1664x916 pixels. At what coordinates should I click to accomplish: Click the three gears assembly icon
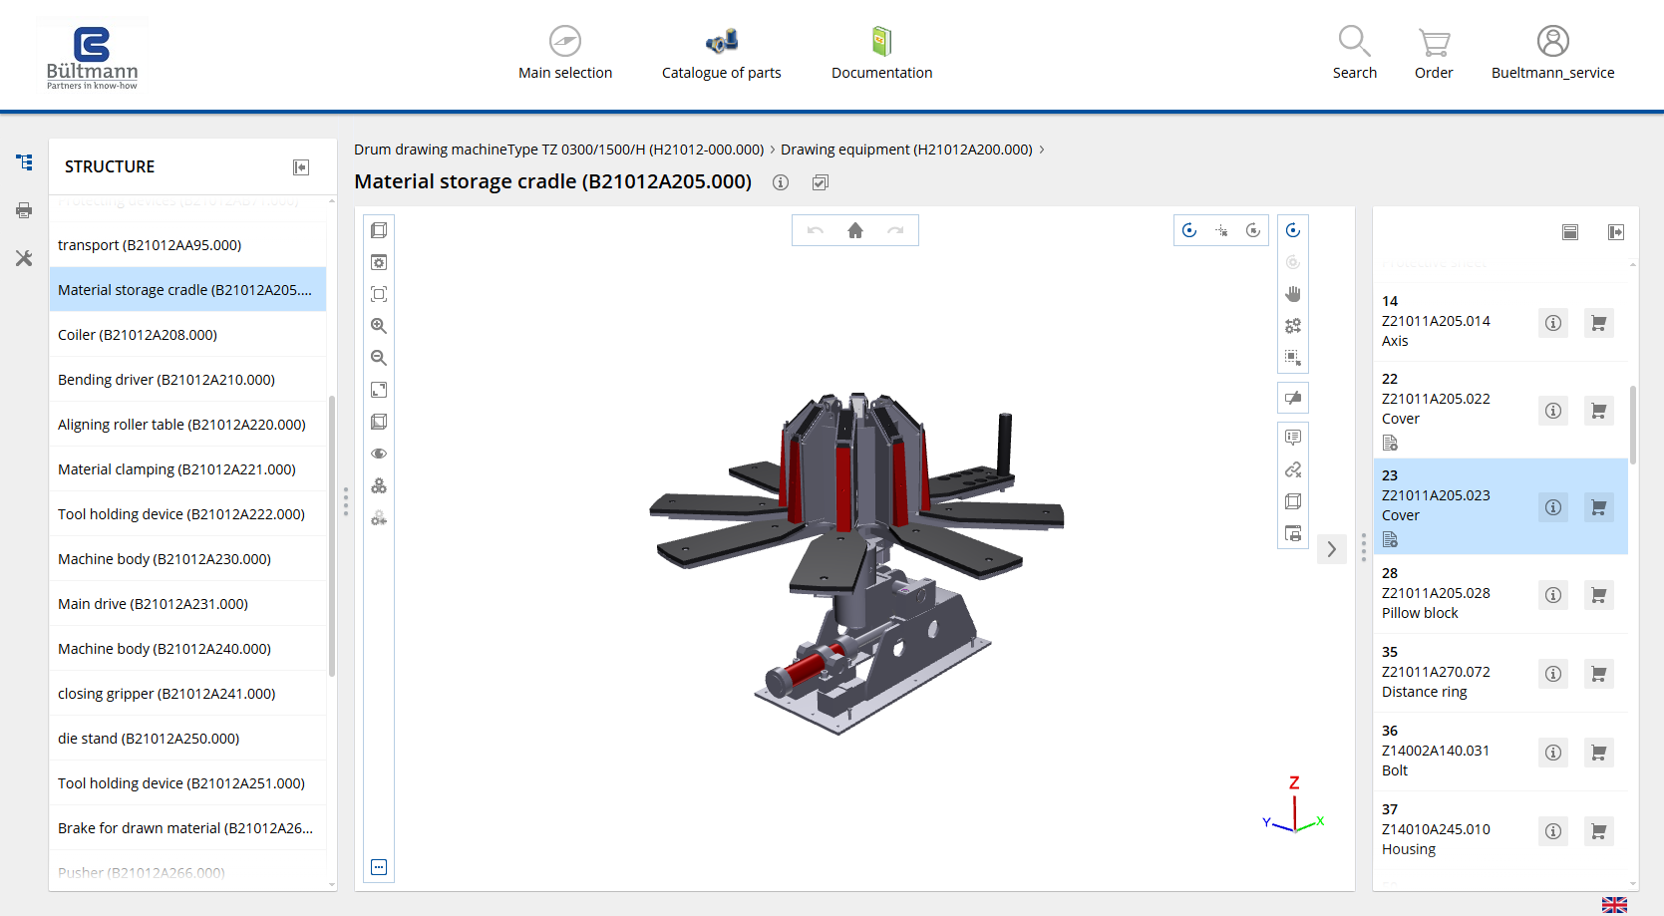[x=379, y=485]
